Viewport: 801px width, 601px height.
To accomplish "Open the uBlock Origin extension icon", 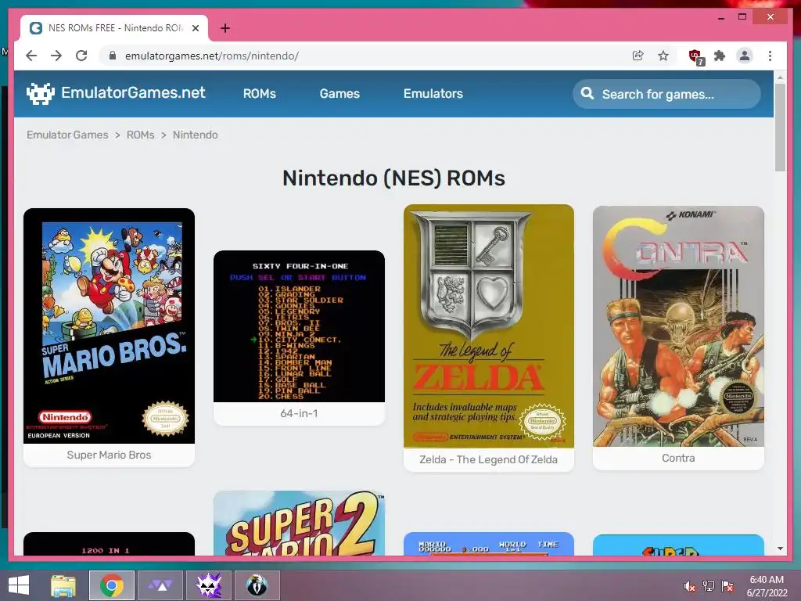I will click(x=695, y=56).
